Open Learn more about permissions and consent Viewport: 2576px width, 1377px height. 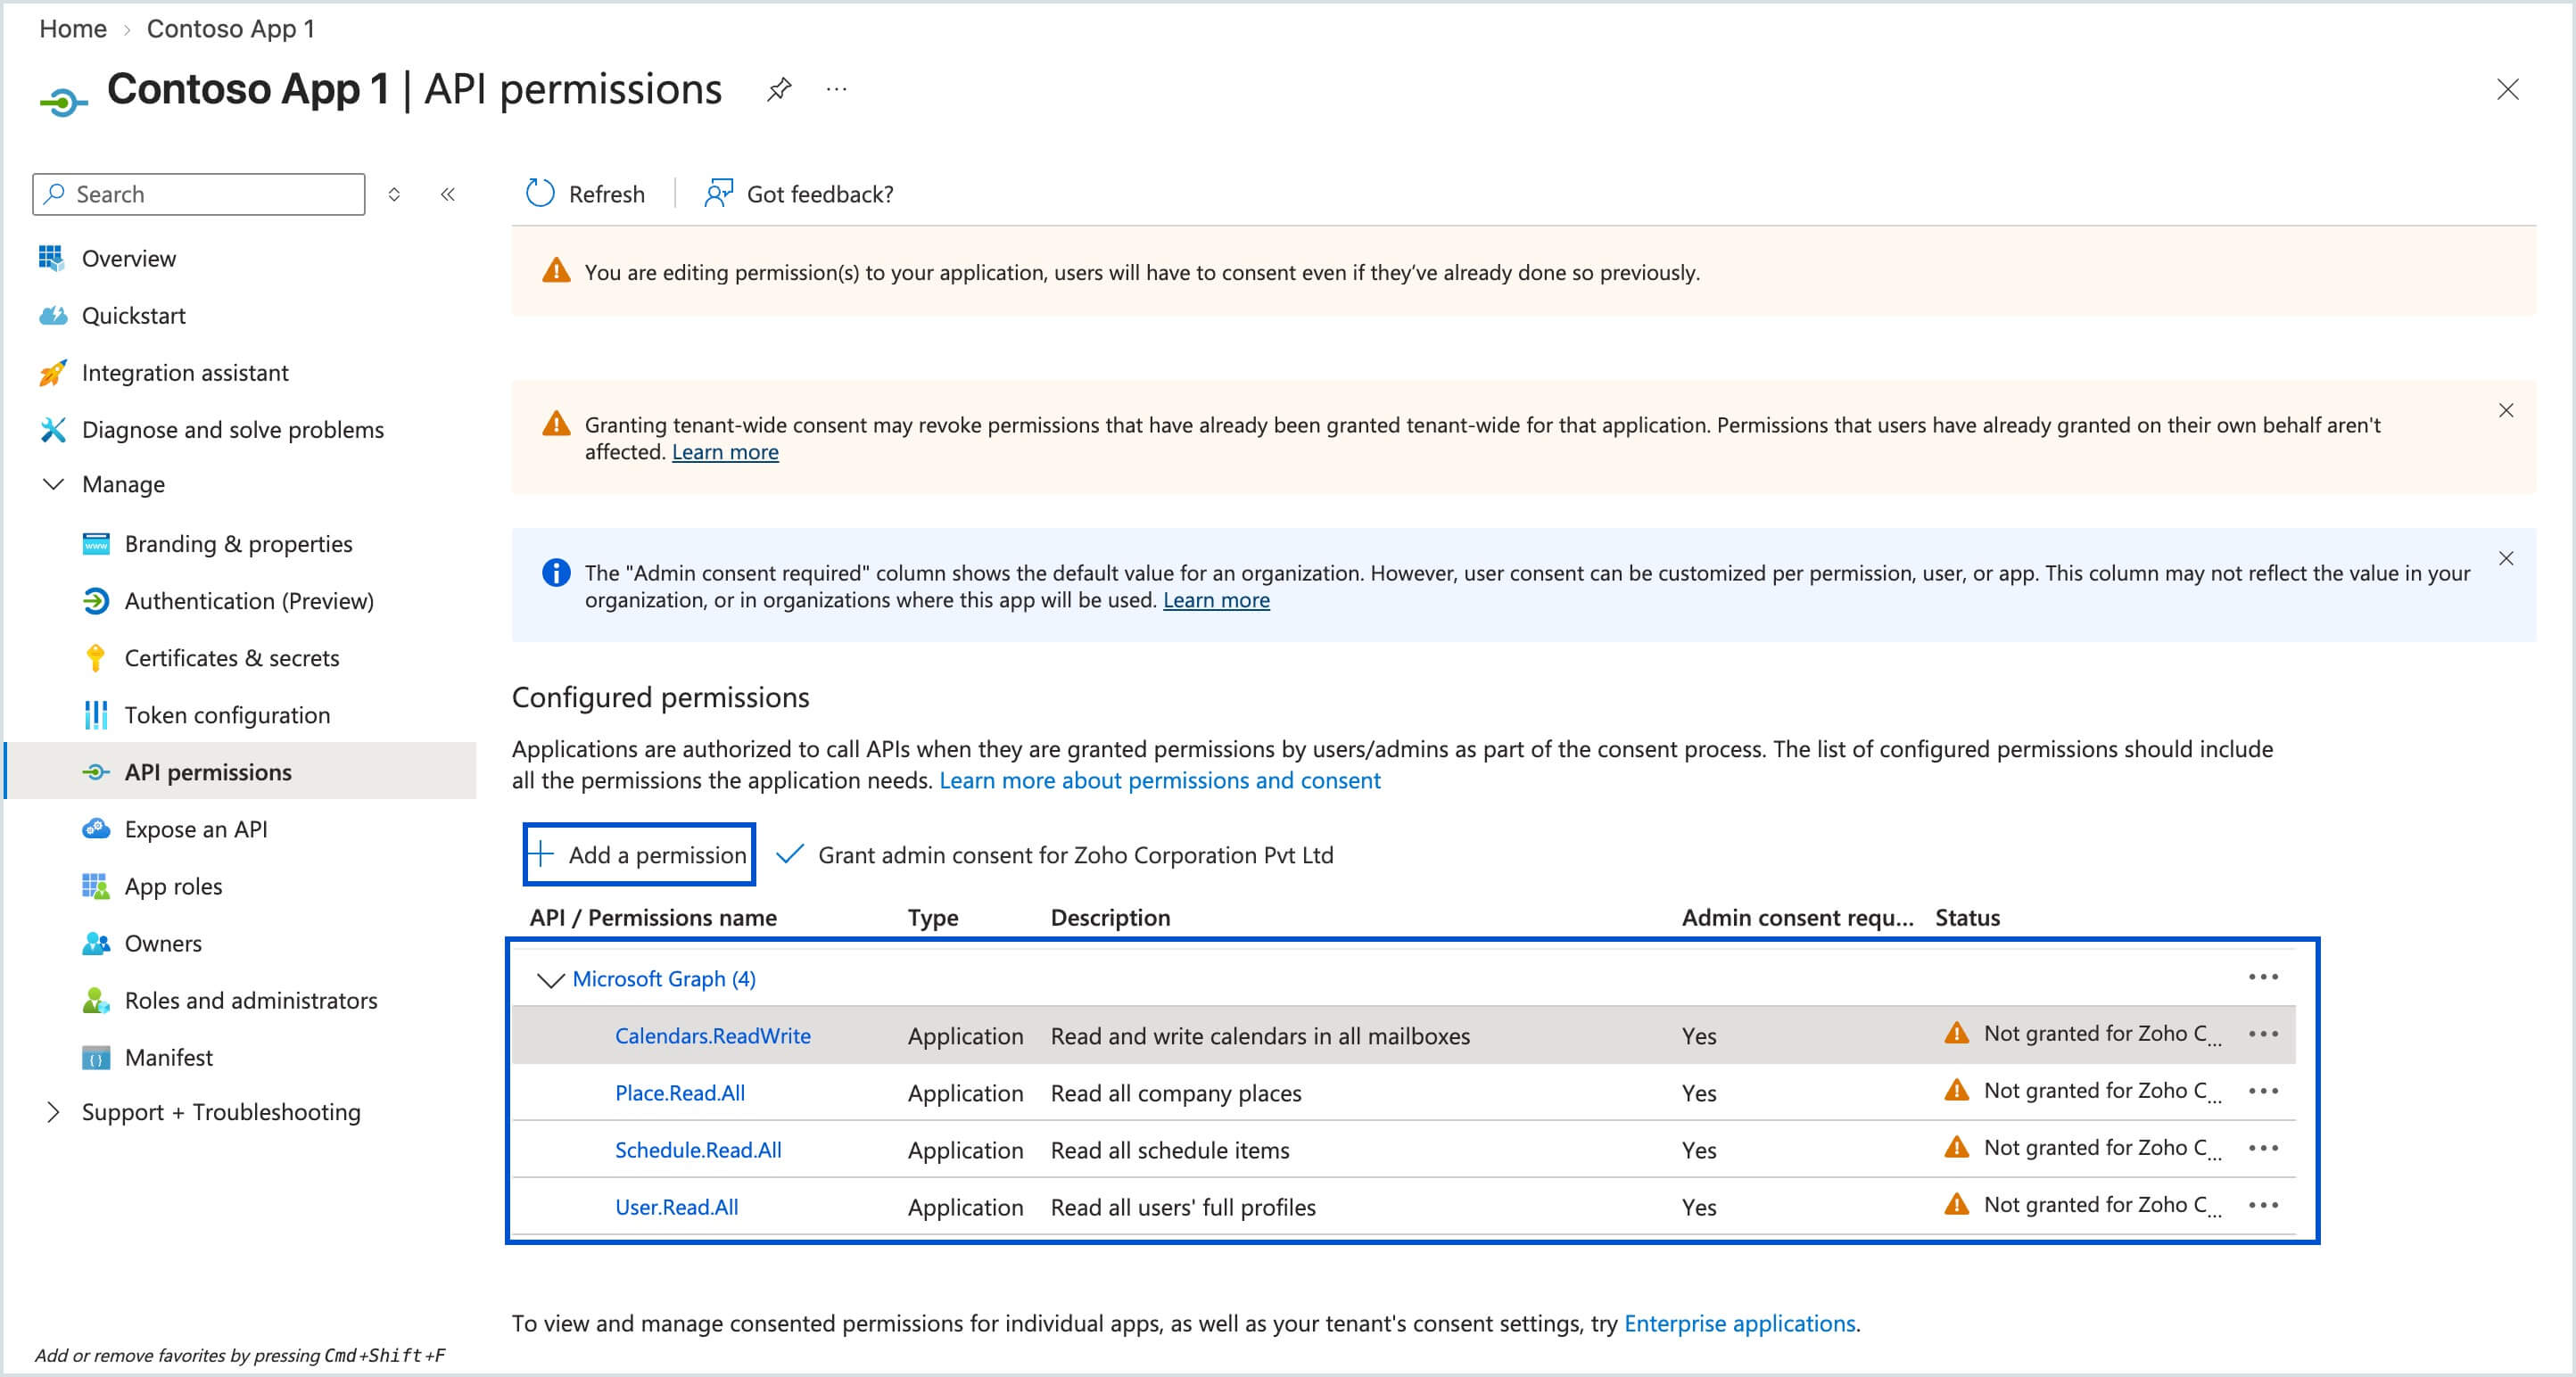click(x=1159, y=780)
